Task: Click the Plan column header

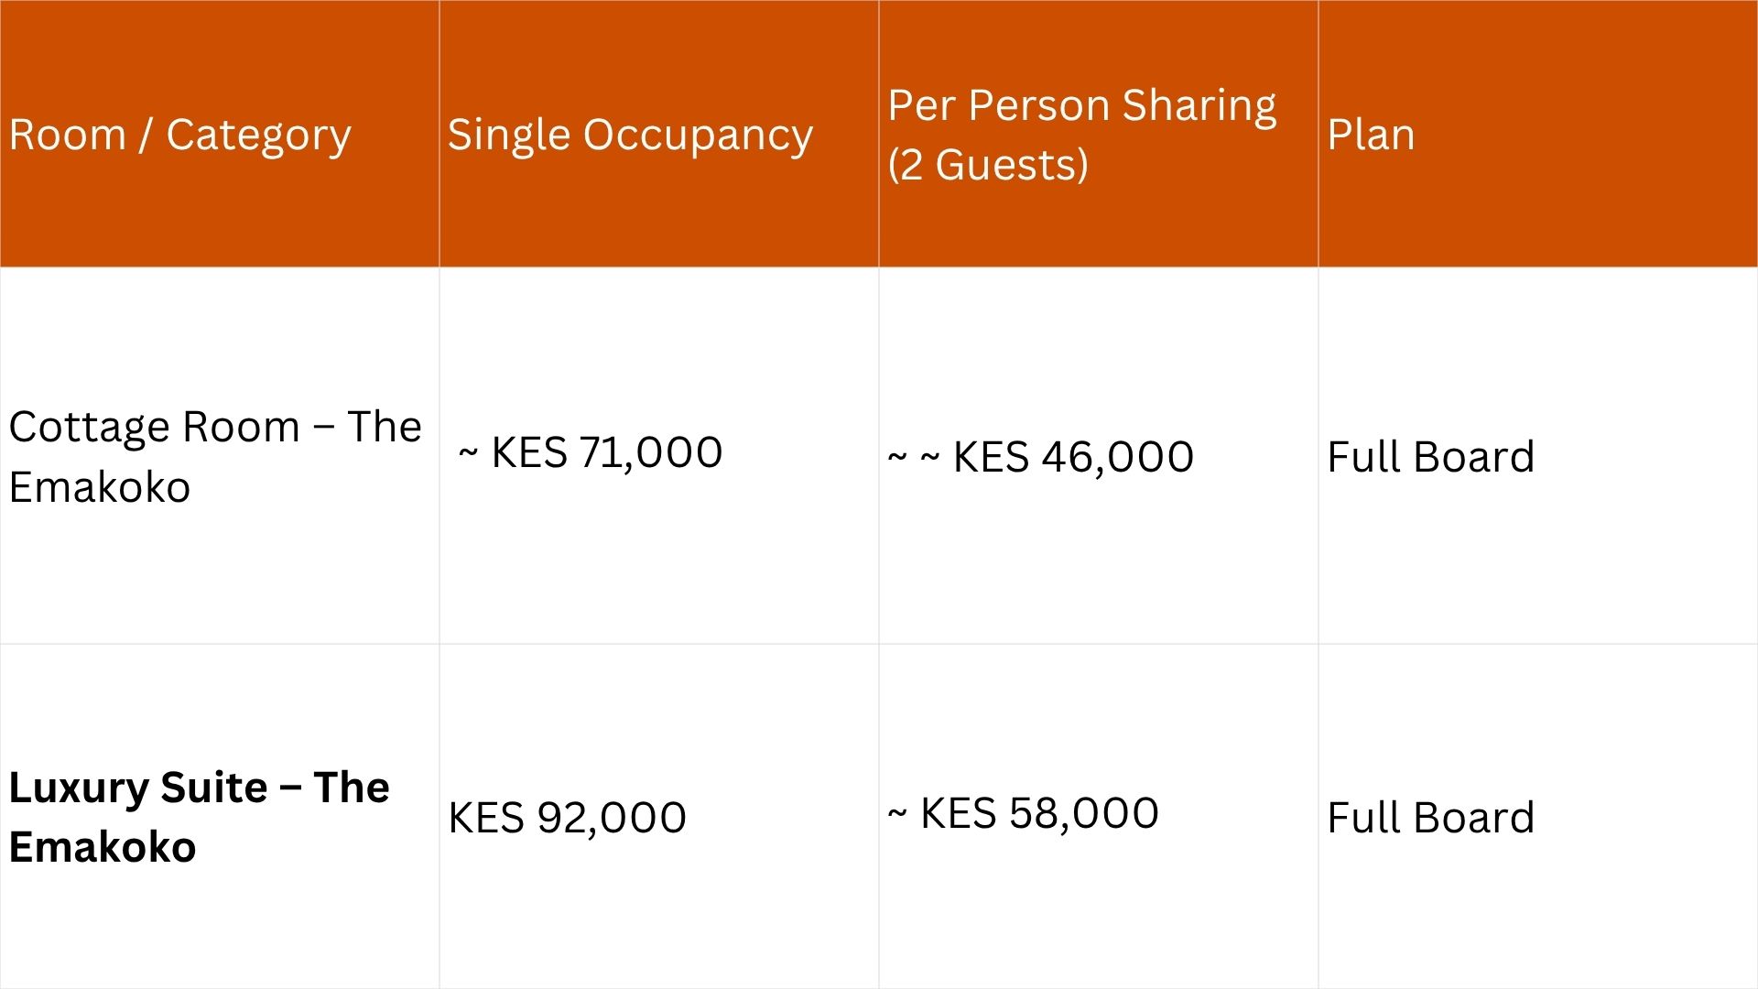Action: [x=1371, y=135]
